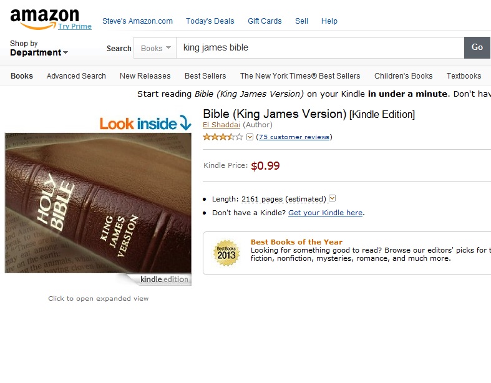Viewport: 491px width, 383px height.
Task: Click the Try Prime link
Action: point(75,26)
